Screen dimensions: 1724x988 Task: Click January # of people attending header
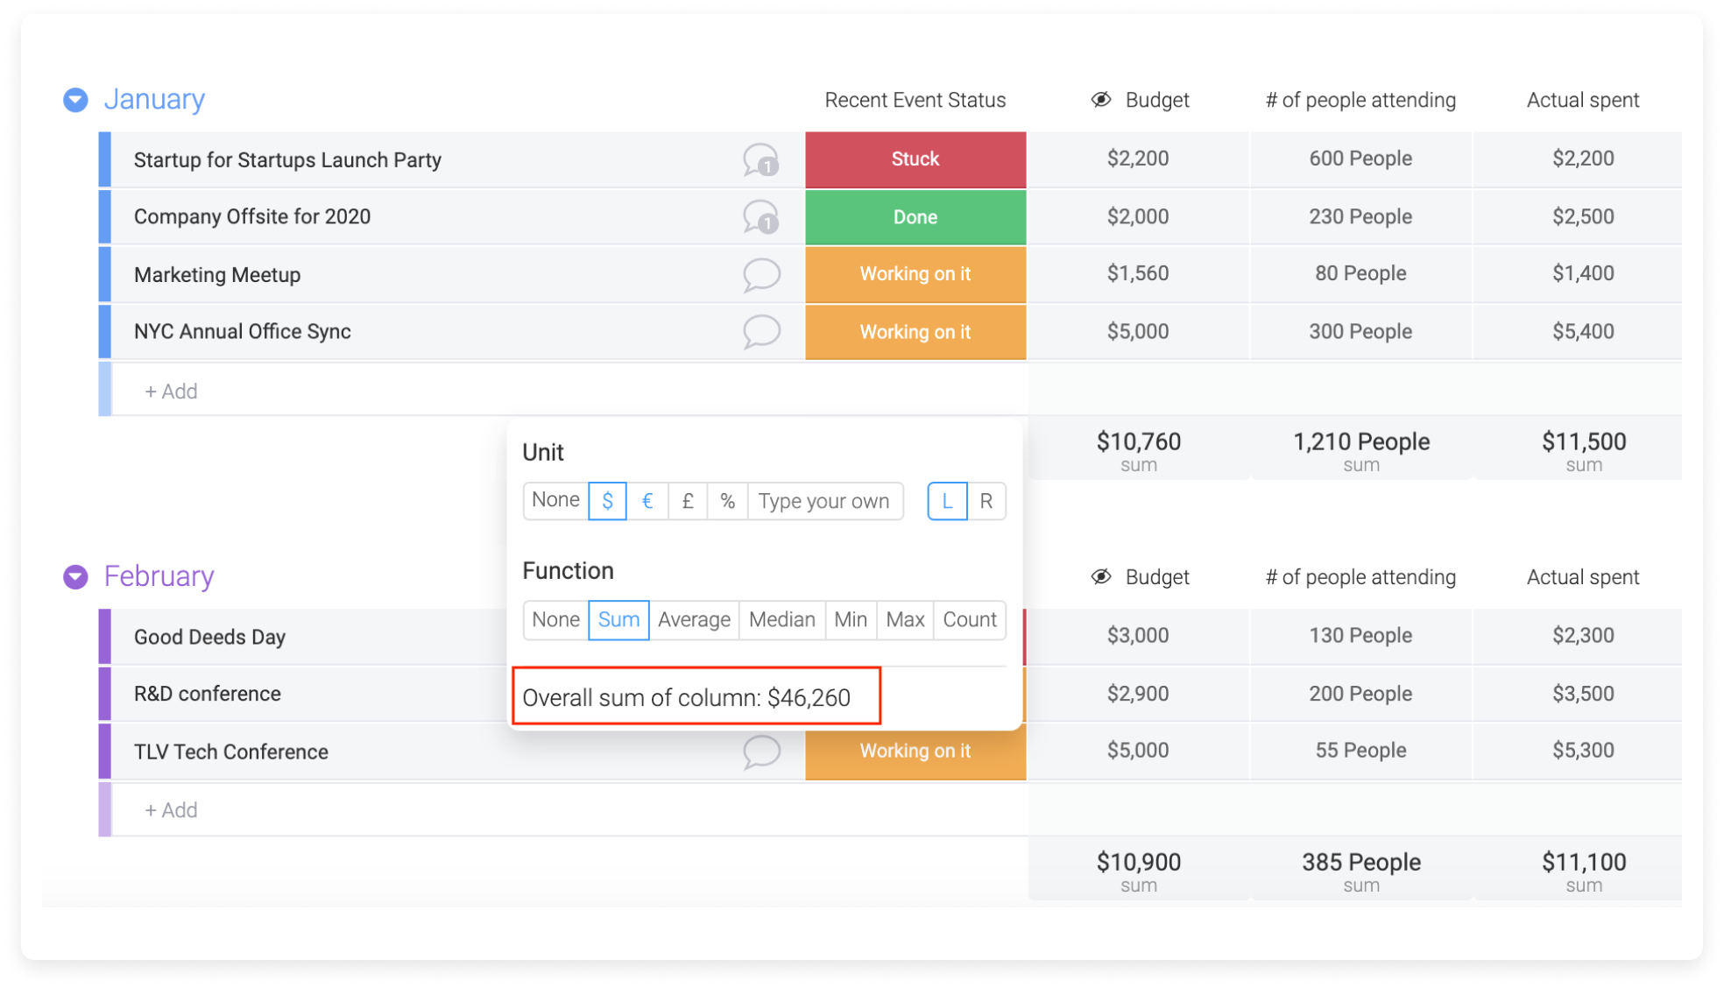click(1360, 100)
